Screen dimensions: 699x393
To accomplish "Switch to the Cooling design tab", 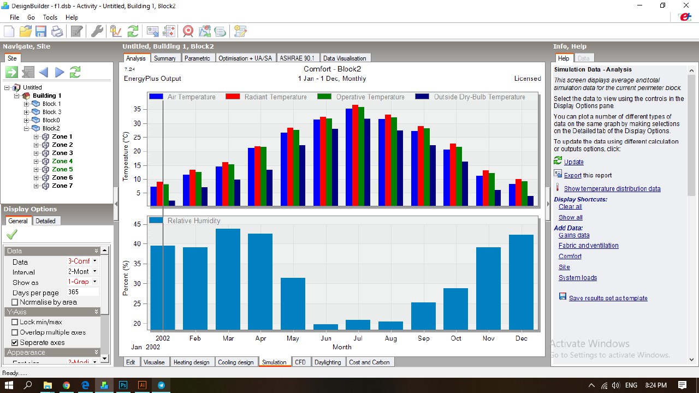I will click(x=236, y=362).
